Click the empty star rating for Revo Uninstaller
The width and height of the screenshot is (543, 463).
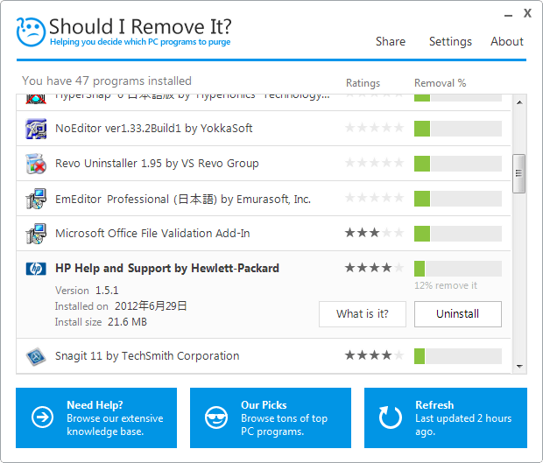[374, 162]
